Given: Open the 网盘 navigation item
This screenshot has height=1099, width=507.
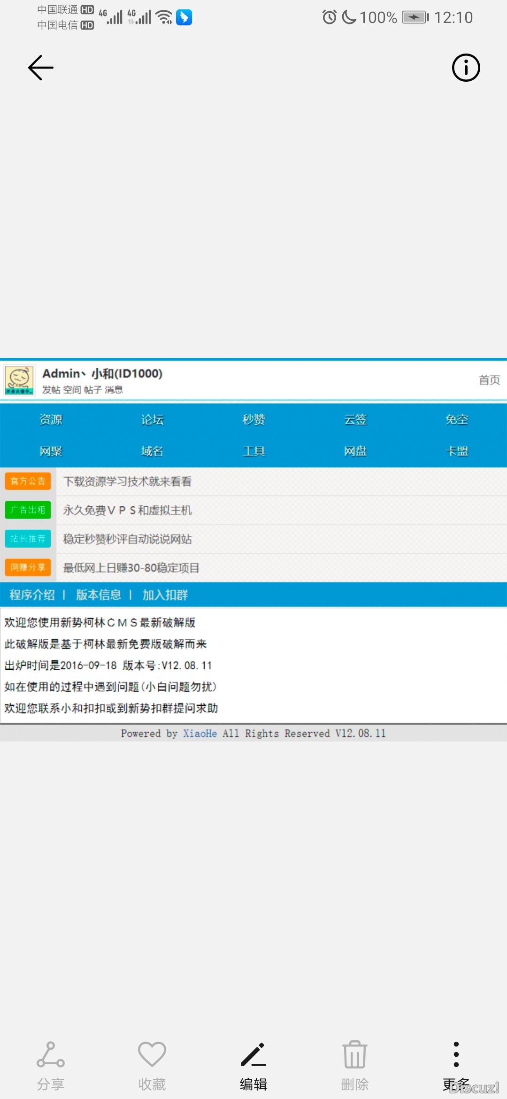Looking at the screenshot, I should coord(355,451).
